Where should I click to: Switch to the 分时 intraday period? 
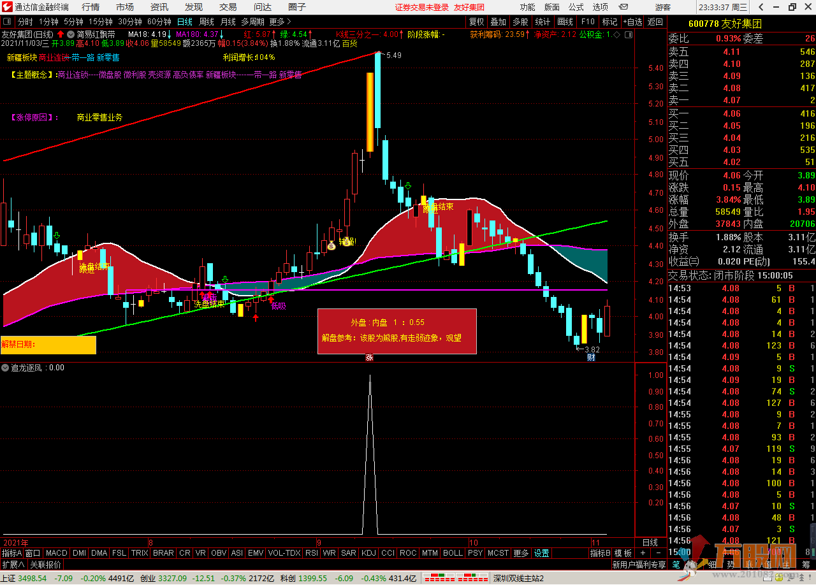(x=25, y=22)
